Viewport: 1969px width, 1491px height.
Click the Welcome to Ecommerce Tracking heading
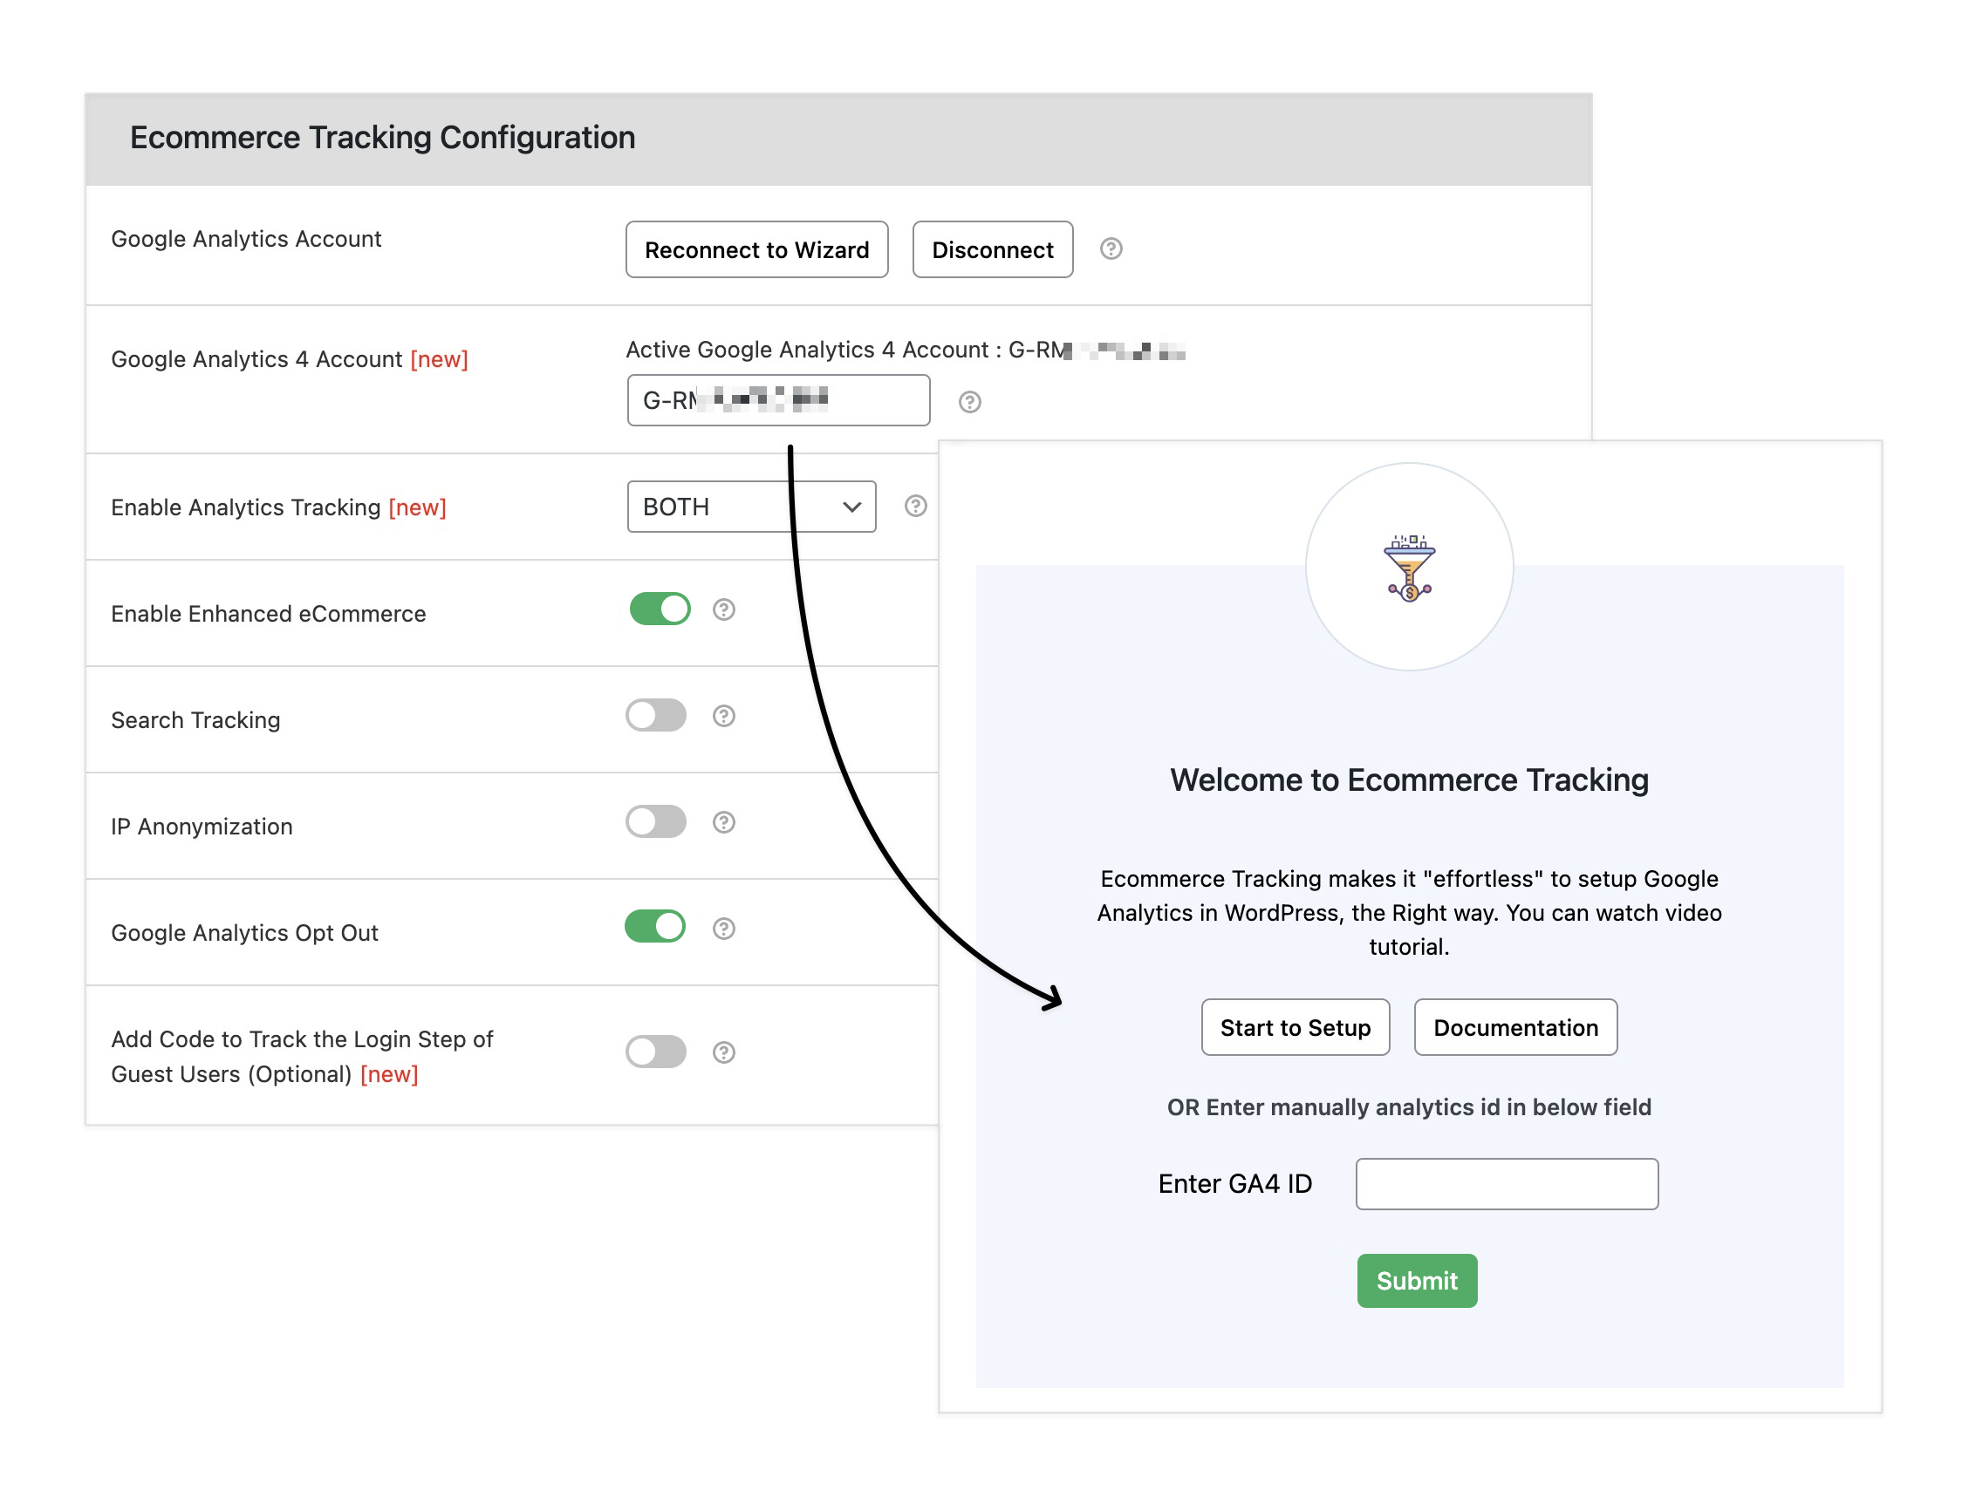[x=1409, y=780]
